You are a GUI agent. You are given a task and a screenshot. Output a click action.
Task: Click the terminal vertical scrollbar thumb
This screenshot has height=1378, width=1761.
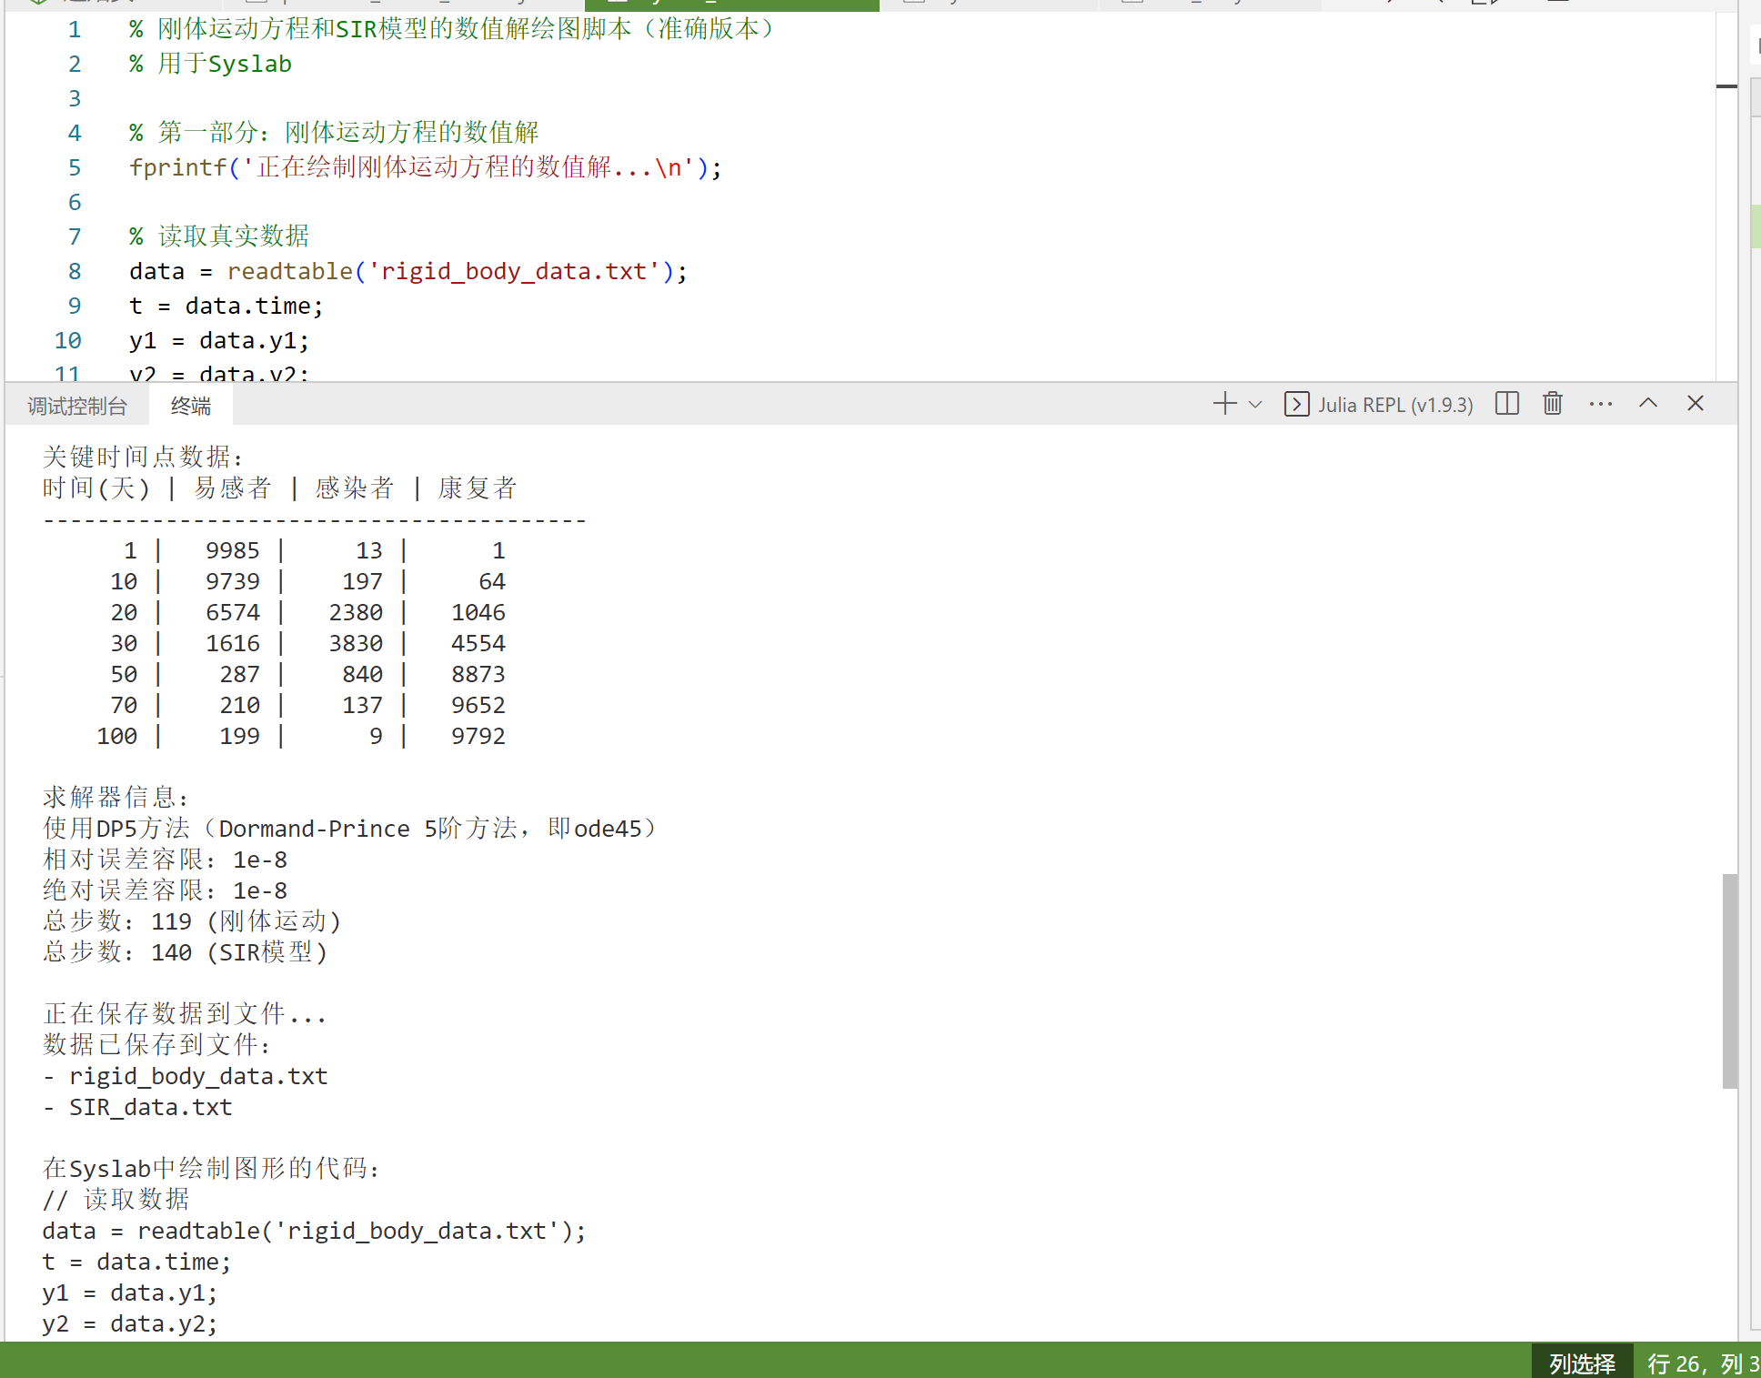(x=1730, y=981)
